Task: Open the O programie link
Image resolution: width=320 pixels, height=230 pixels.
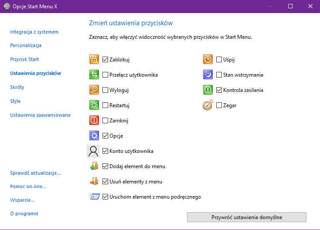Action: pyautogui.click(x=24, y=213)
